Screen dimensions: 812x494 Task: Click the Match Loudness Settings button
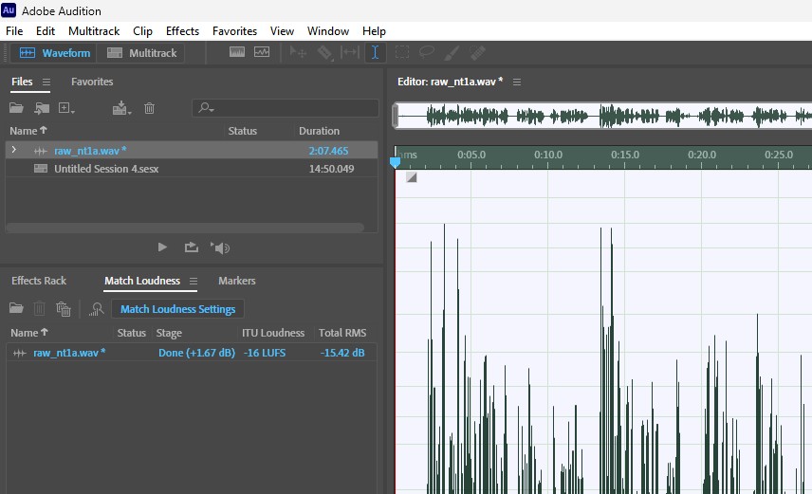click(x=177, y=309)
